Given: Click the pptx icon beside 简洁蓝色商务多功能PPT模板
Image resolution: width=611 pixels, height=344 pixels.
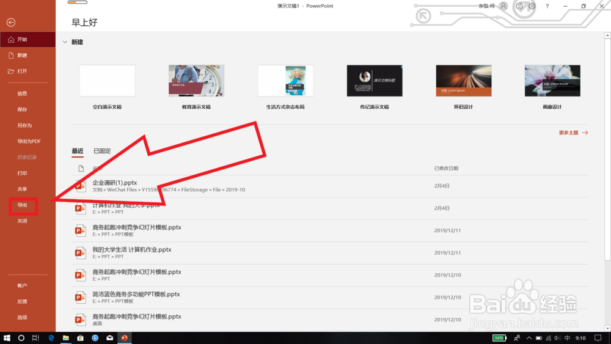Looking at the screenshot, I should point(80,298).
